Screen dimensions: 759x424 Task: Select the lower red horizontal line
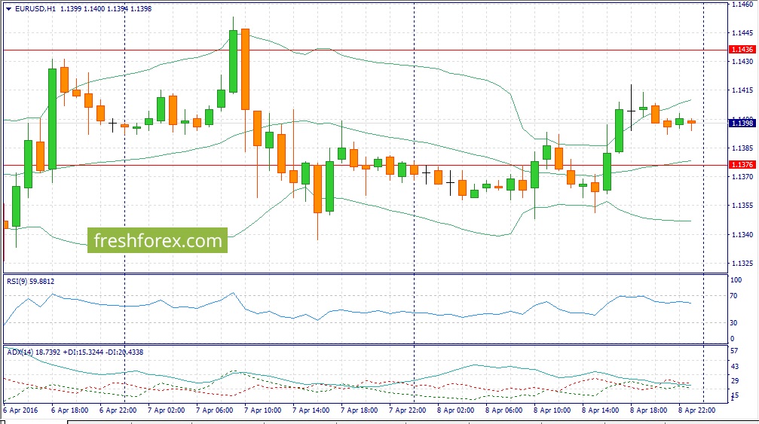377,165
